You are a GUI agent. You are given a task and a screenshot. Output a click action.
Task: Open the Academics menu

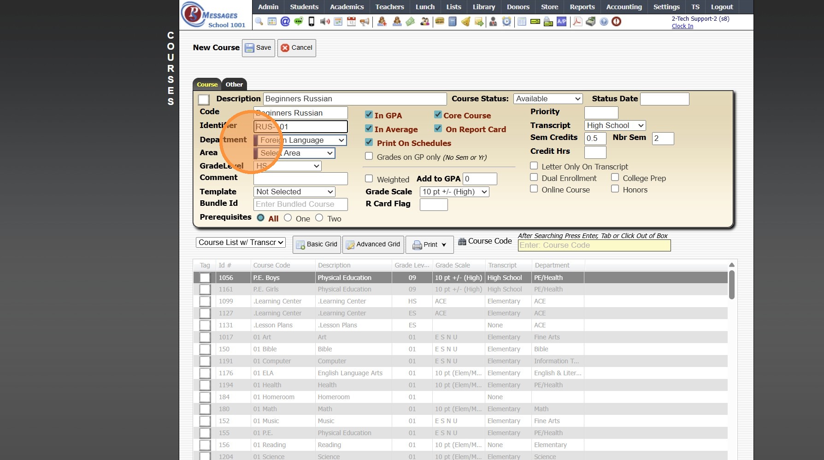click(x=347, y=7)
